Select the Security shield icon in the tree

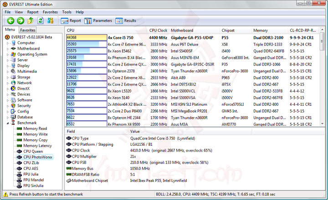[x=13, y=106]
